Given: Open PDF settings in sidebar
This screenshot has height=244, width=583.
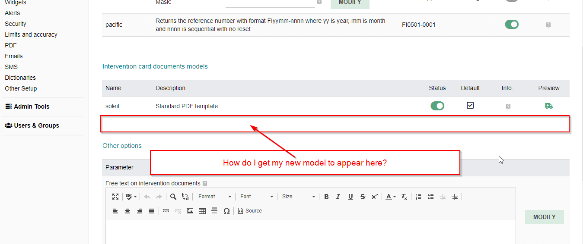Looking at the screenshot, I should point(11,45).
